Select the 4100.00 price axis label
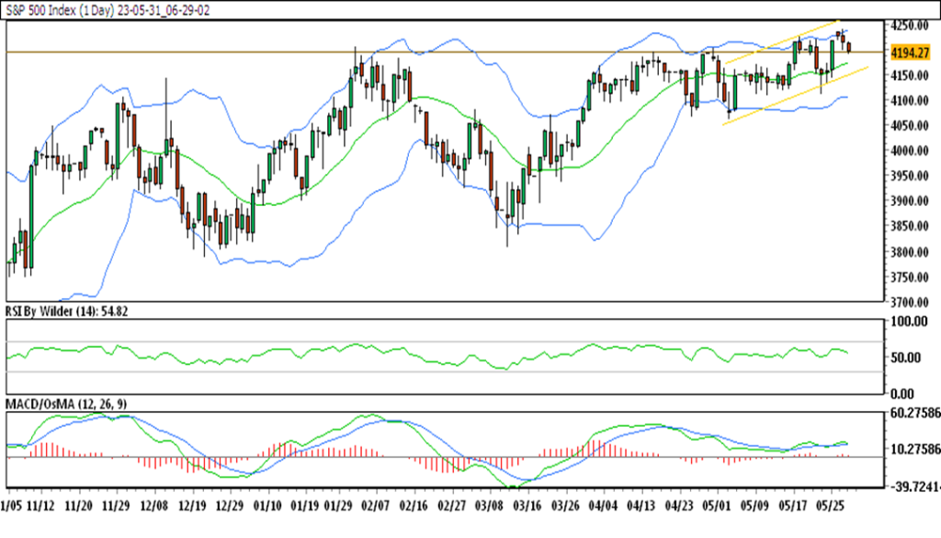 (910, 101)
